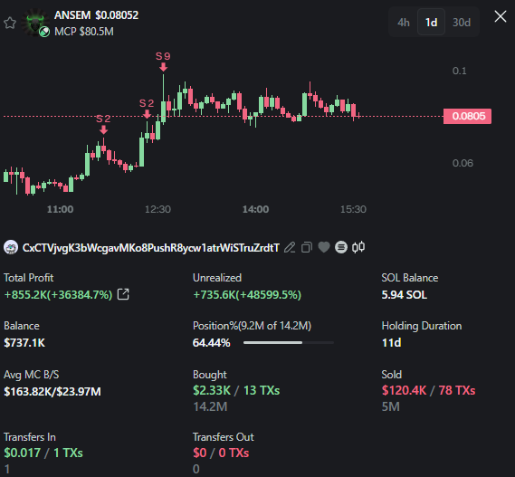Click the $737.1K balance value
Image resolution: width=515 pixels, height=477 pixels.
click(24, 343)
